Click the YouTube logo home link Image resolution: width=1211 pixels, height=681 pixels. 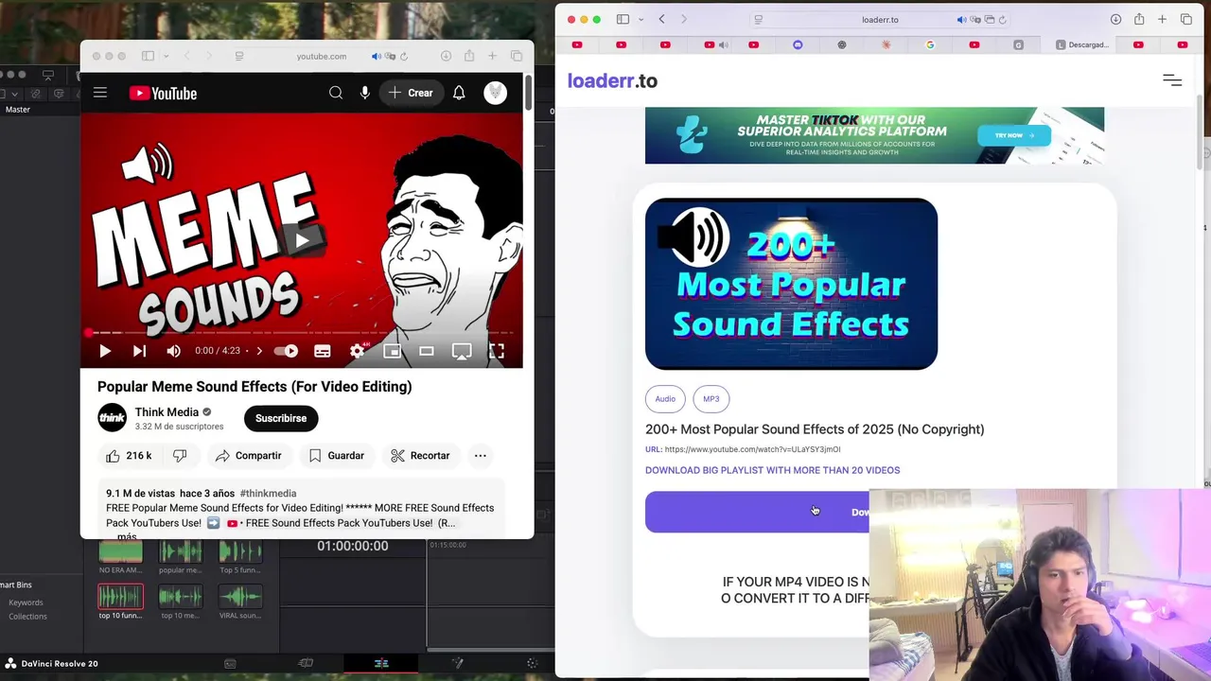163,93
